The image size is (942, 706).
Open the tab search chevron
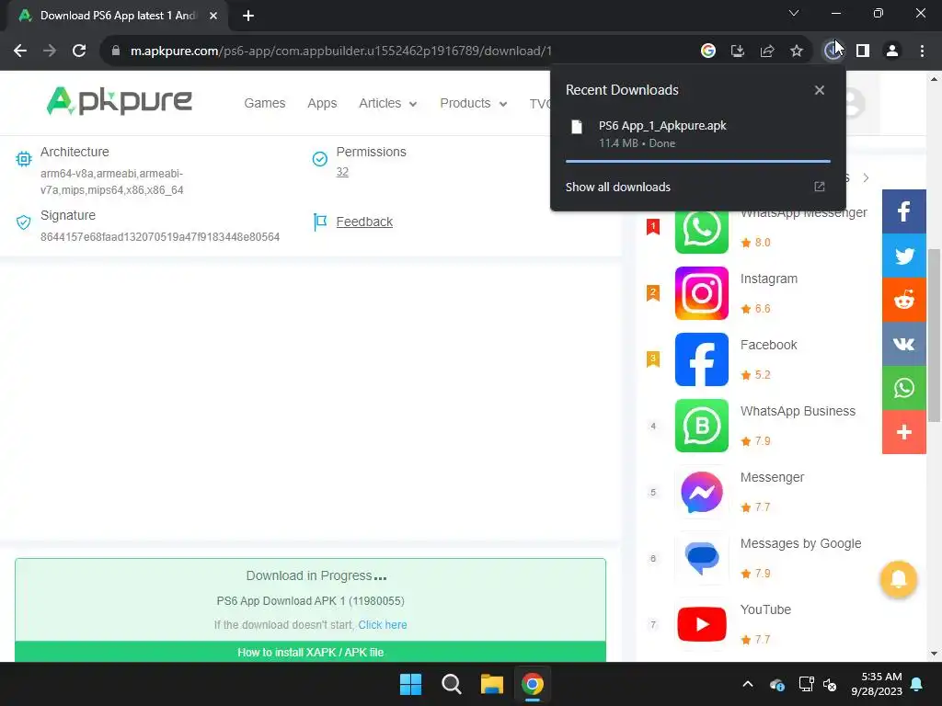point(794,13)
